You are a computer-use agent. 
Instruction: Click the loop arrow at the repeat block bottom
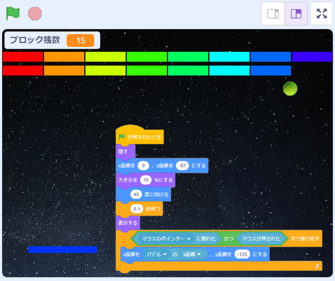[317, 266]
